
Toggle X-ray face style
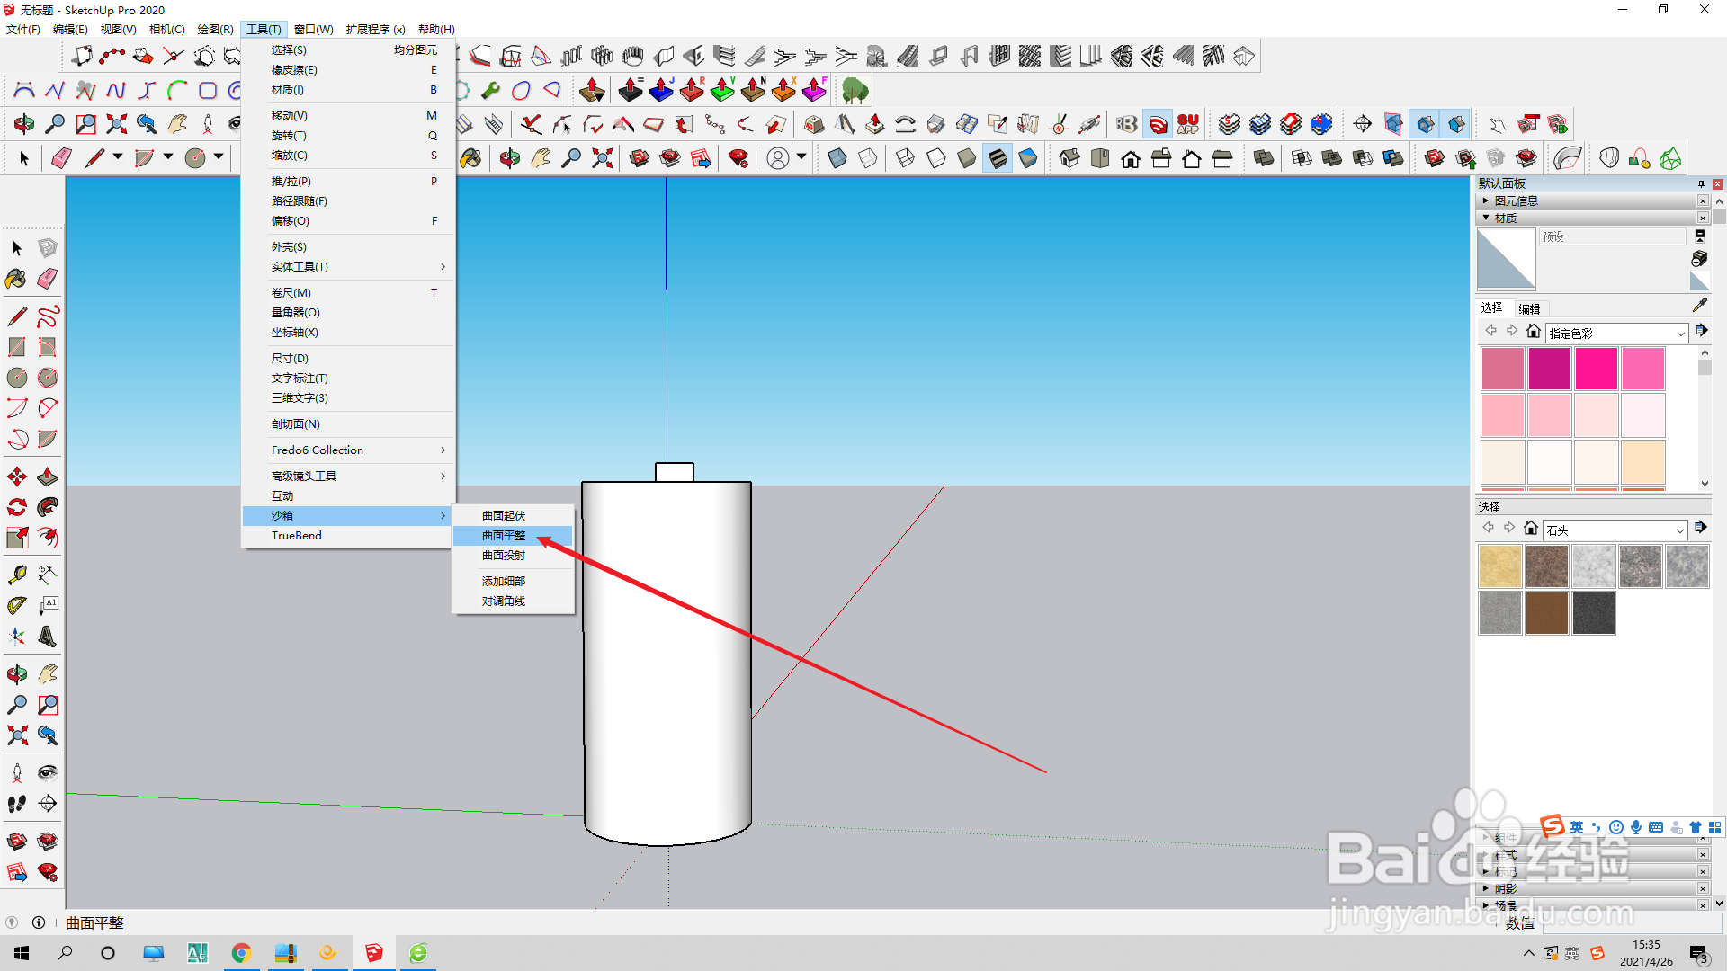coord(837,159)
